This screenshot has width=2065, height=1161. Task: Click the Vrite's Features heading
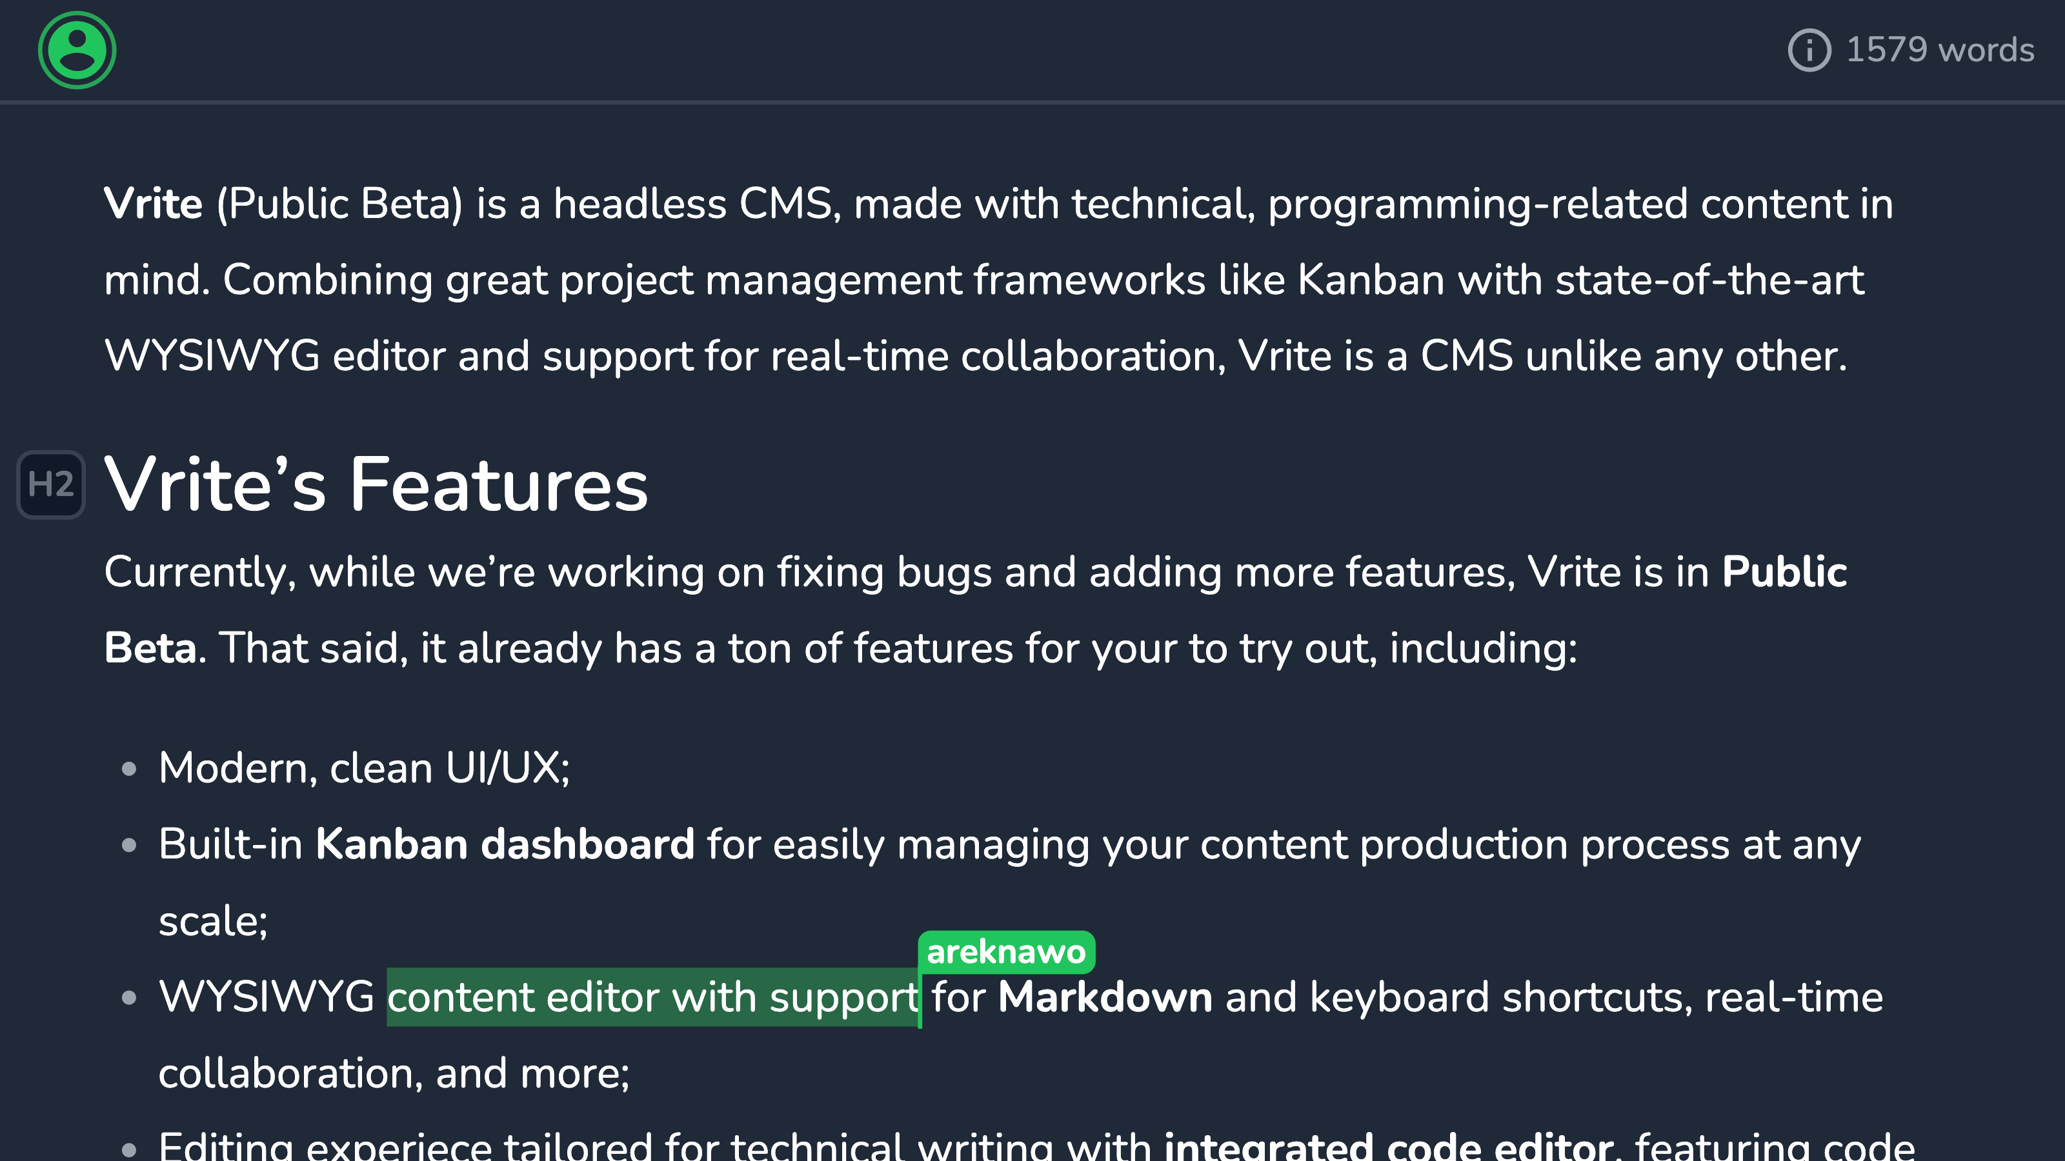coord(375,484)
